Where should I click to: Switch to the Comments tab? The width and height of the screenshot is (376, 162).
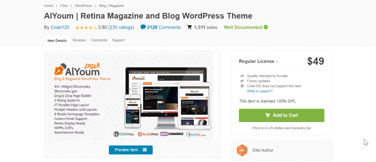pos(99,40)
